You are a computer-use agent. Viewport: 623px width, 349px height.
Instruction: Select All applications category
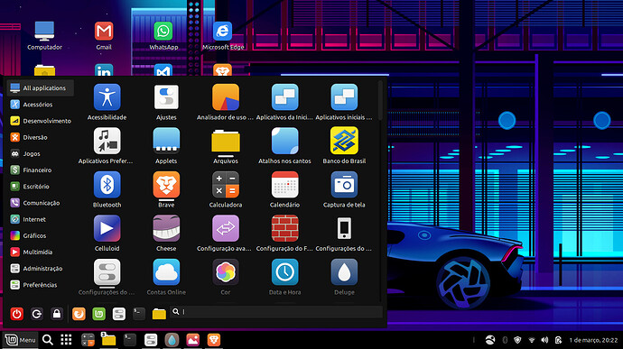[40, 88]
